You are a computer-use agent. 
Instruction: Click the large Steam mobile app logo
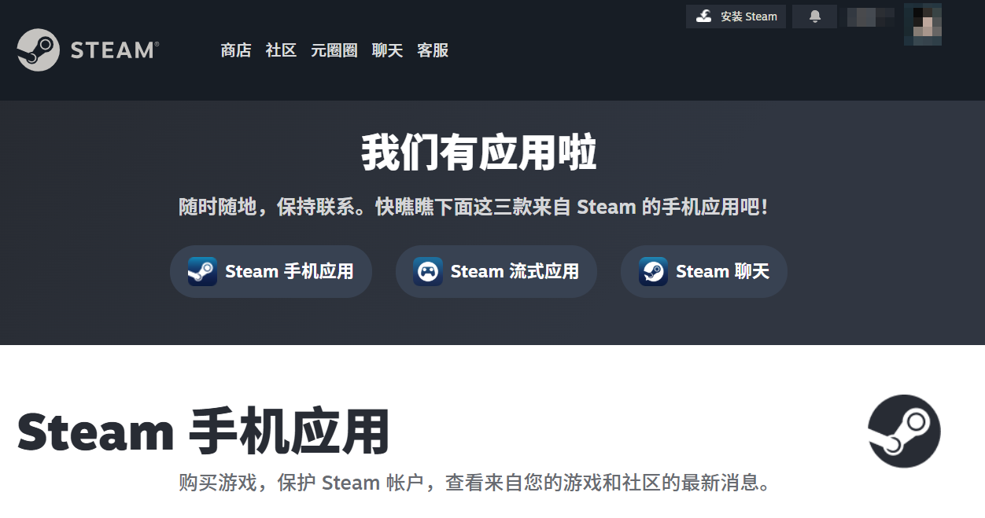click(903, 432)
